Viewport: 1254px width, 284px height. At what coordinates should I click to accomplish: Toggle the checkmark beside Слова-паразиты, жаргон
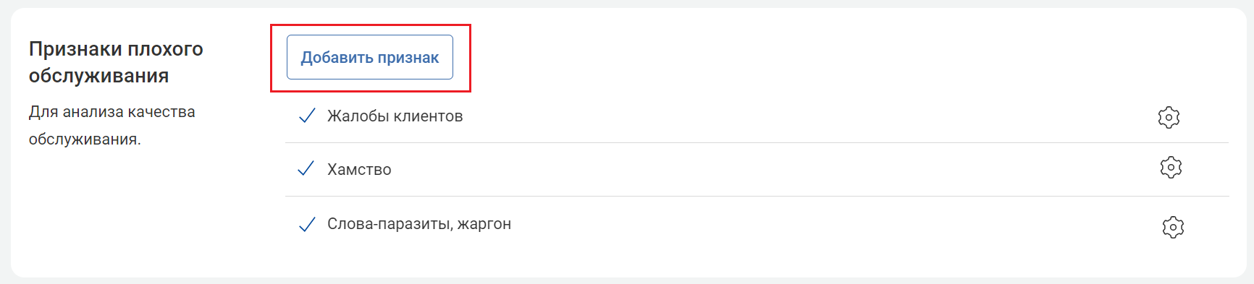pyautogui.click(x=307, y=224)
